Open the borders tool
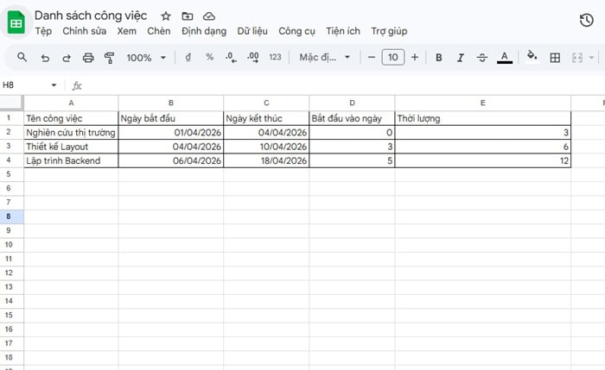Screen dimensions: 605x370 556,58
